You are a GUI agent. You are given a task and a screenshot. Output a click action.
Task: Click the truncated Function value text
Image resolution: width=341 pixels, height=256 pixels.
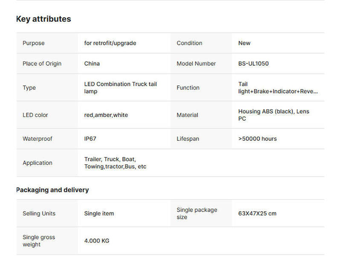pyautogui.click(x=277, y=87)
